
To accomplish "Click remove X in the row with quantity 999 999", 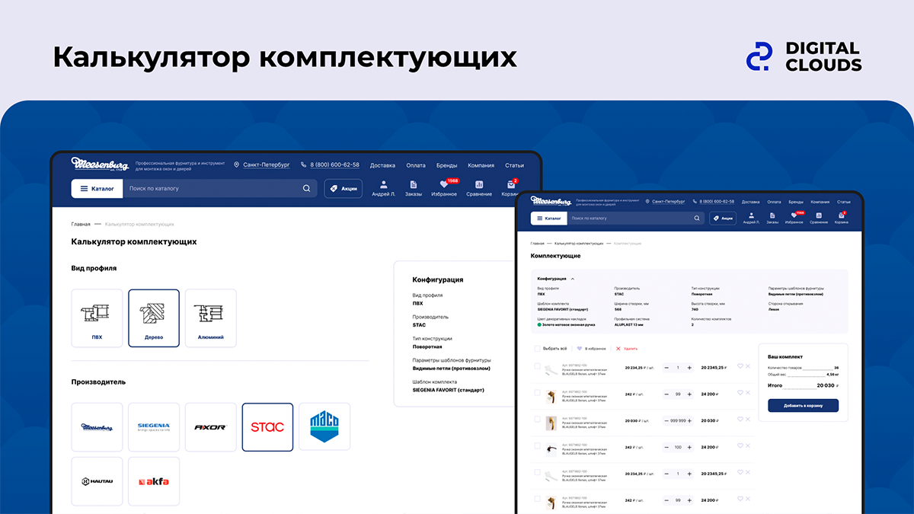I will pos(748,420).
